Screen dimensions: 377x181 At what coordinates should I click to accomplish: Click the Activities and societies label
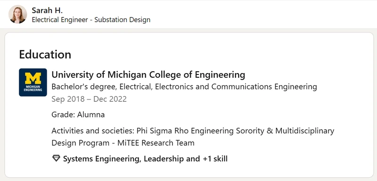(93, 131)
